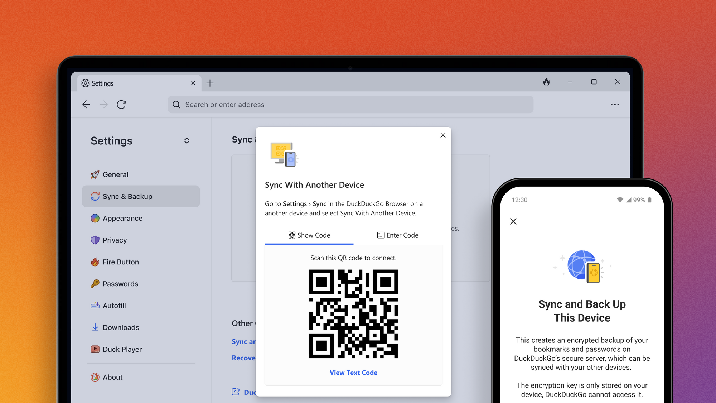Viewport: 716px width, 403px height.
Task: Open Duck Player settings via its icon
Action: [95, 349]
